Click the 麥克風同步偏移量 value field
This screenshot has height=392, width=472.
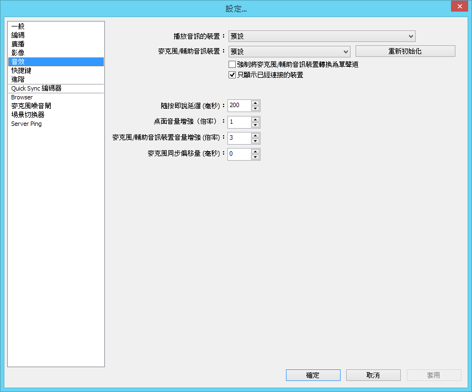pyautogui.click(x=239, y=154)
